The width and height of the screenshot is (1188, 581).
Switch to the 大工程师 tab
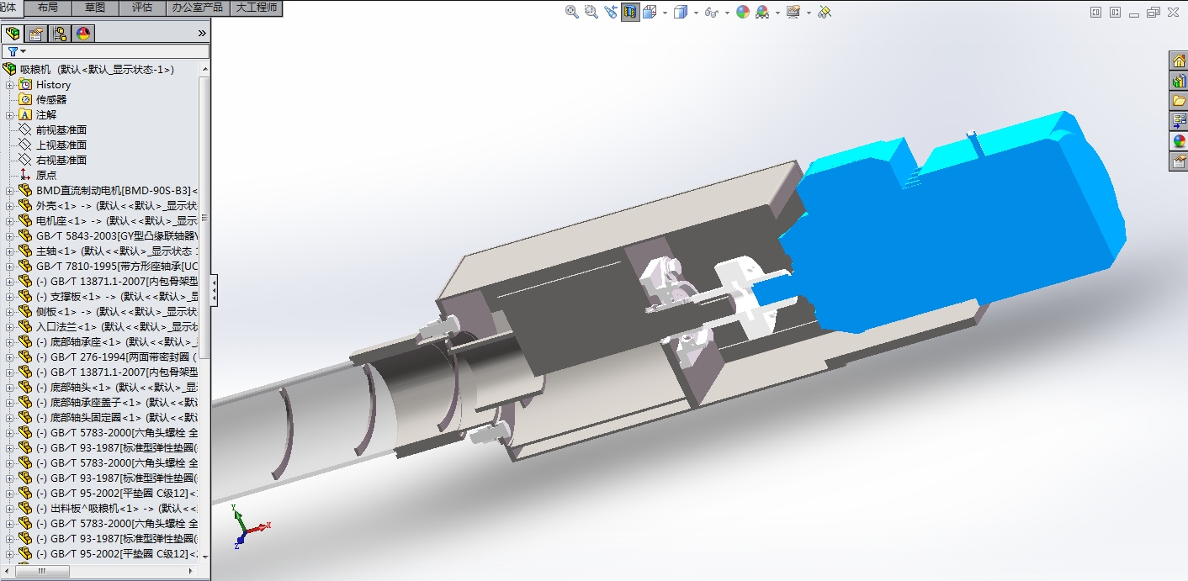[x=256, y=8]
